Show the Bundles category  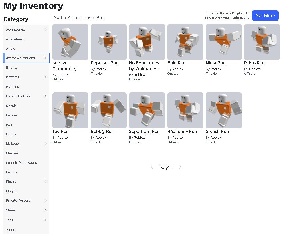(26, 86)
